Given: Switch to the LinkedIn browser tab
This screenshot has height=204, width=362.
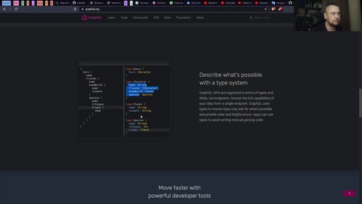Looking at the screenshot, I should pyautogui.click(x=193, y=3).
